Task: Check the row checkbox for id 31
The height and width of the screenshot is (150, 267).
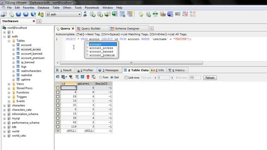Action: (x=58, y=105)
